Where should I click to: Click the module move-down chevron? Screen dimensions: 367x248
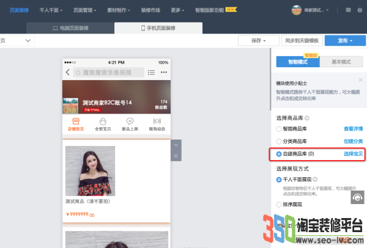pyautogui.click(x=176, y=145)
